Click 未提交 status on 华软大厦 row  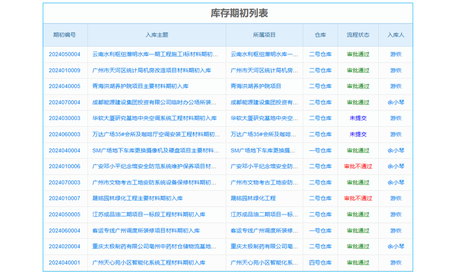pos(358,118)
